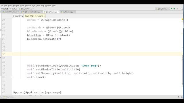
Task: Open the Run tool window tab at bottom
Action: [7, 97]
